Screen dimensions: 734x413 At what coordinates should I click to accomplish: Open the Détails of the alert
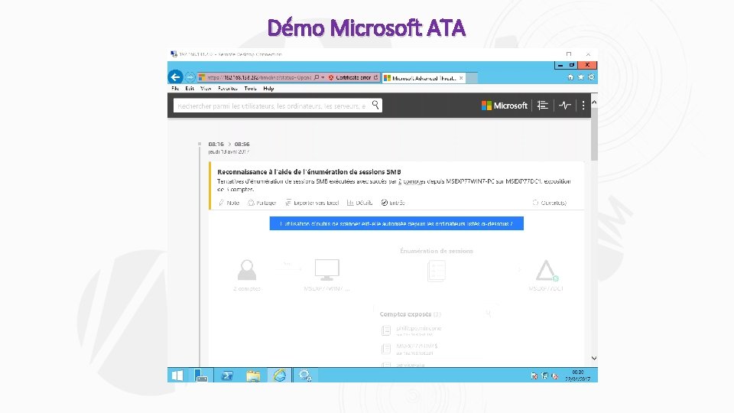click(359, 203)
